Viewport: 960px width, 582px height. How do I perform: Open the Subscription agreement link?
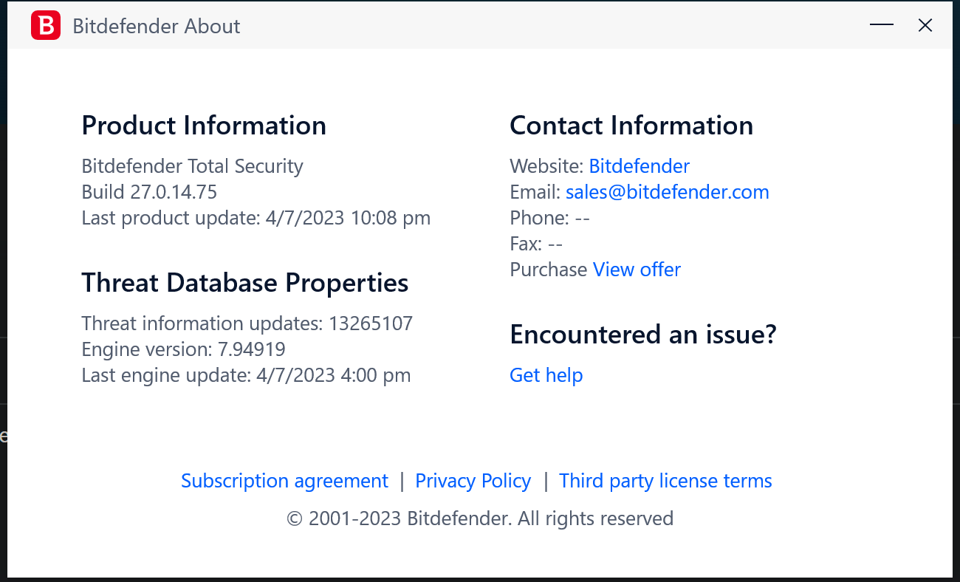click(284, 481)
